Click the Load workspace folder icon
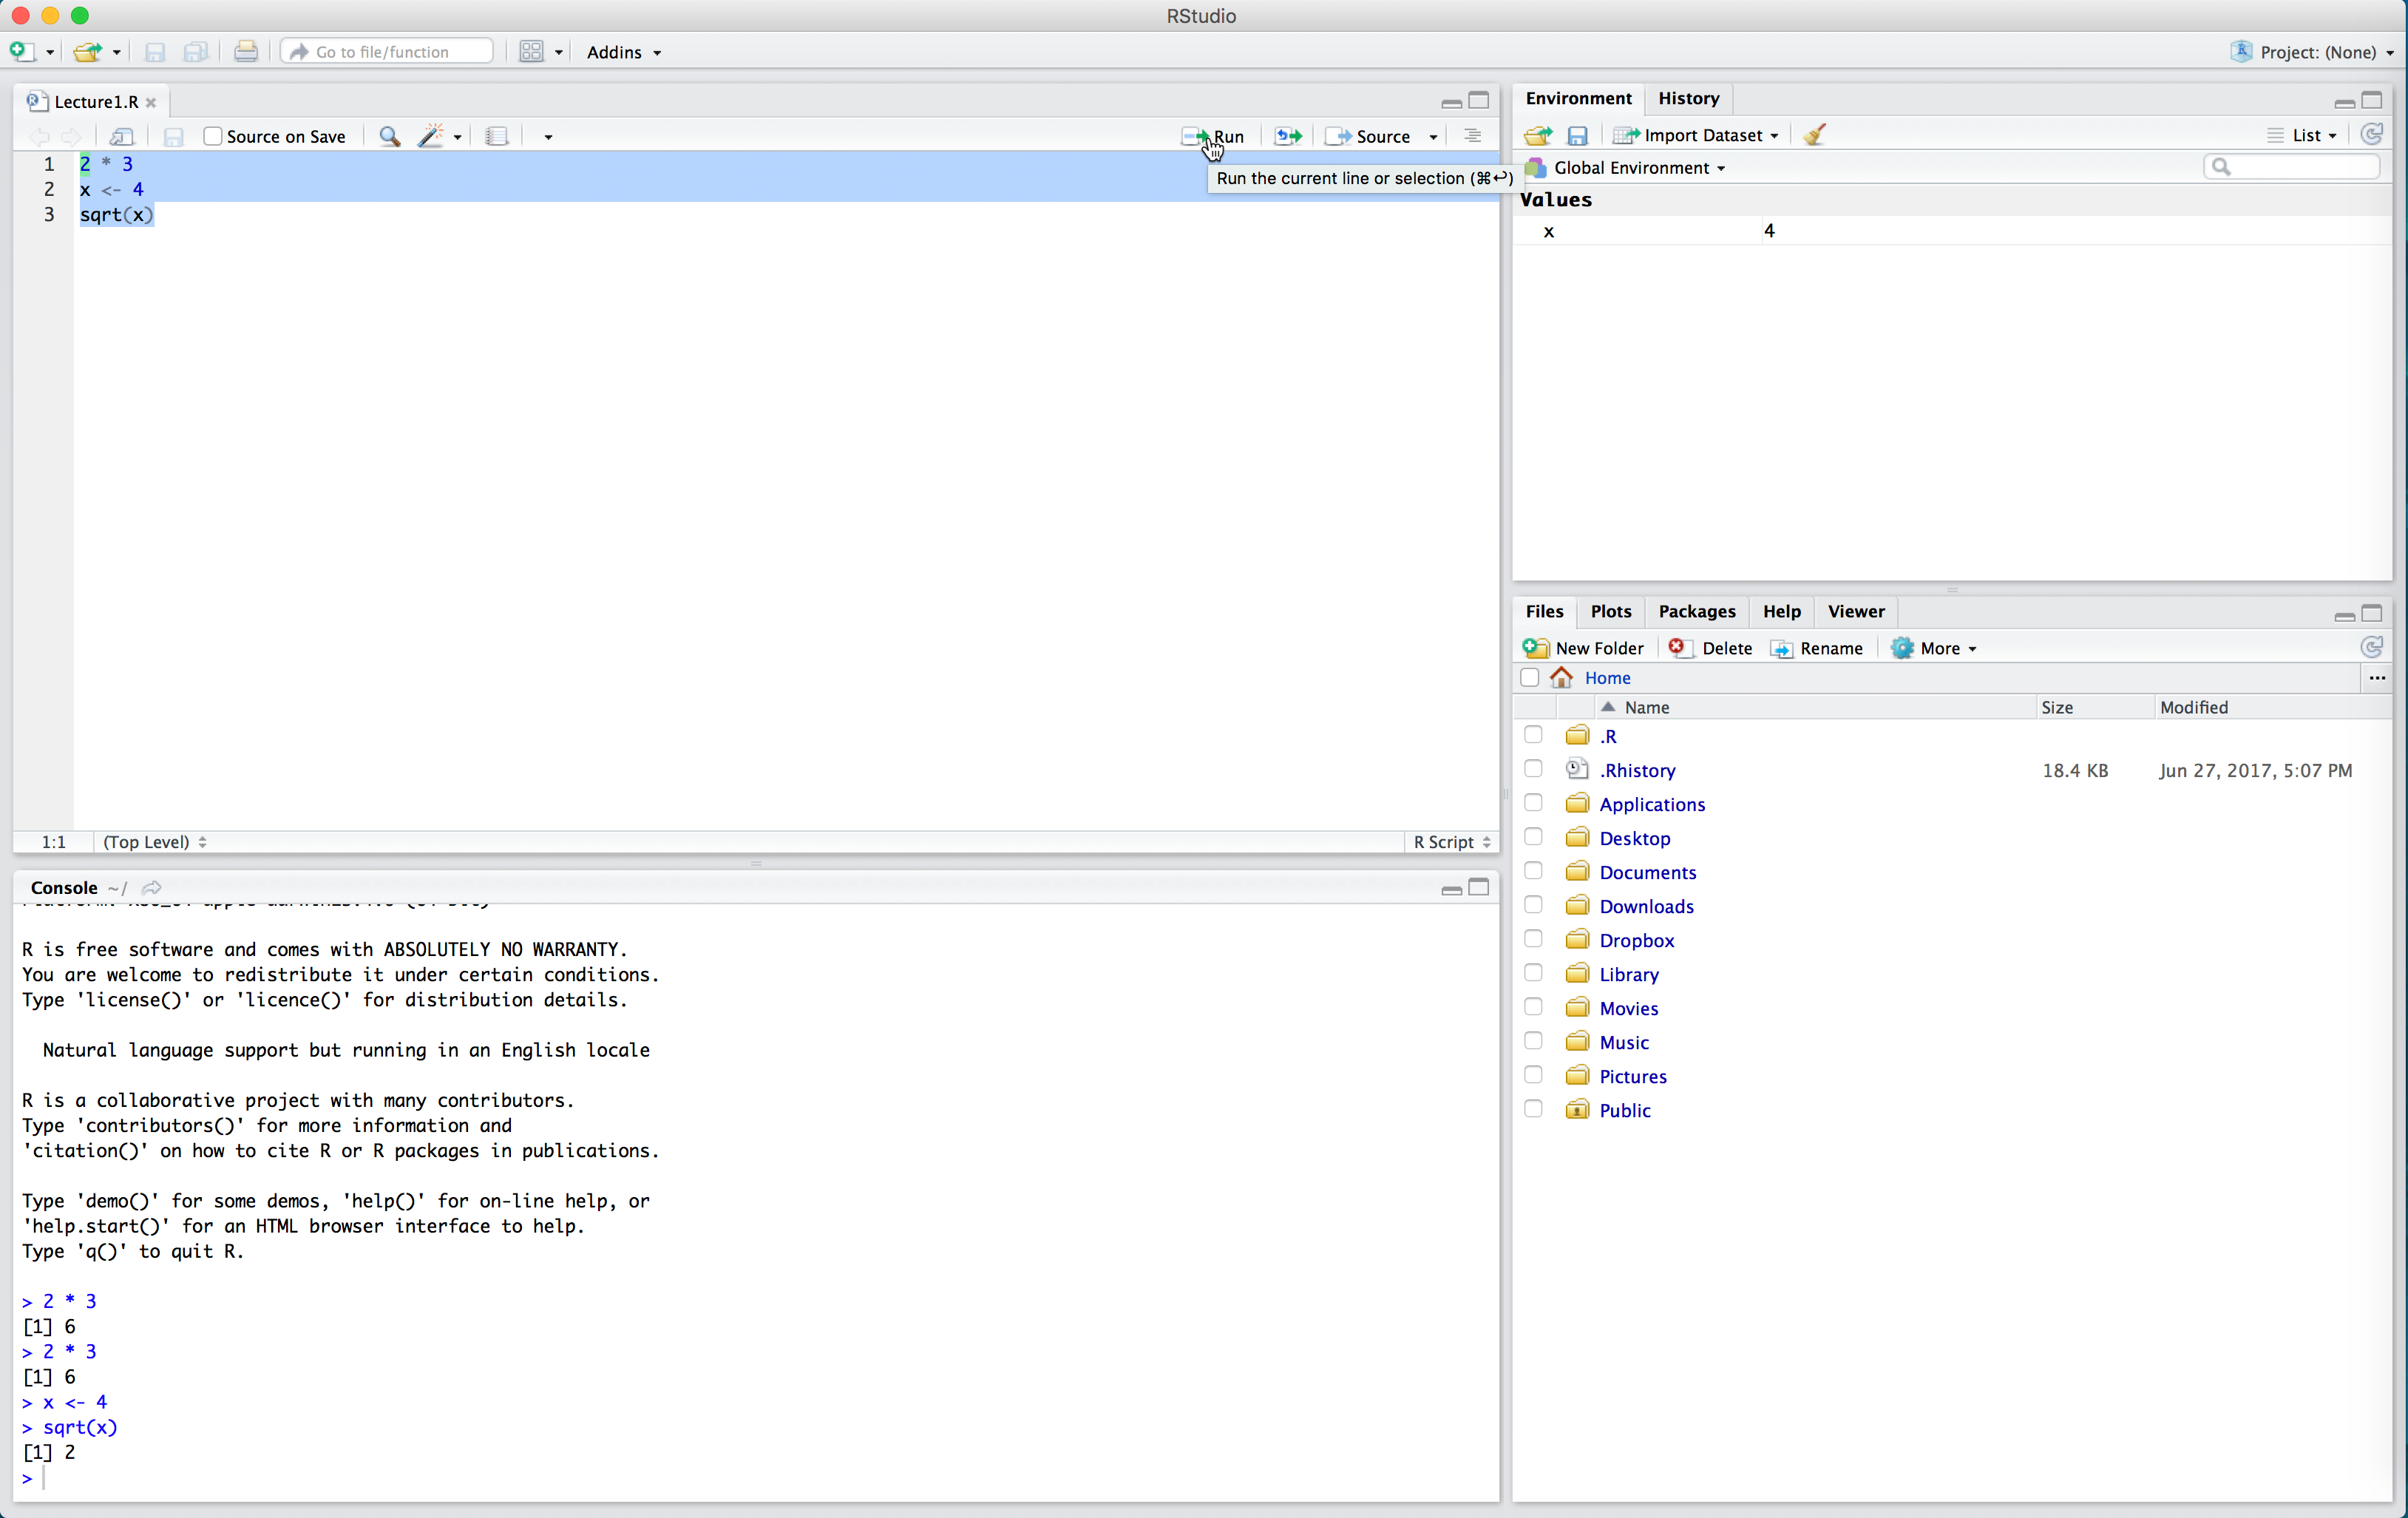 (x=1538, y=135)
